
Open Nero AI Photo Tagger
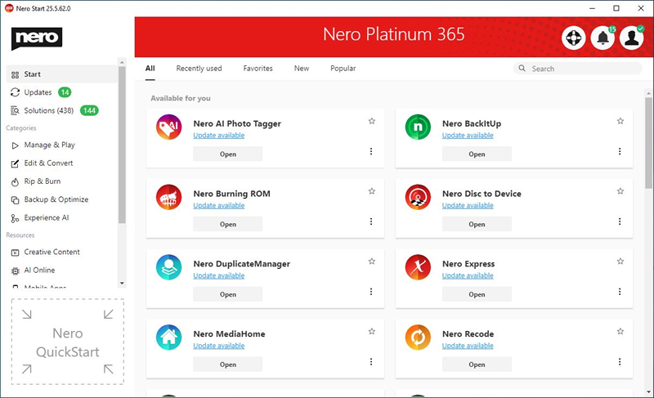[228, 154]
